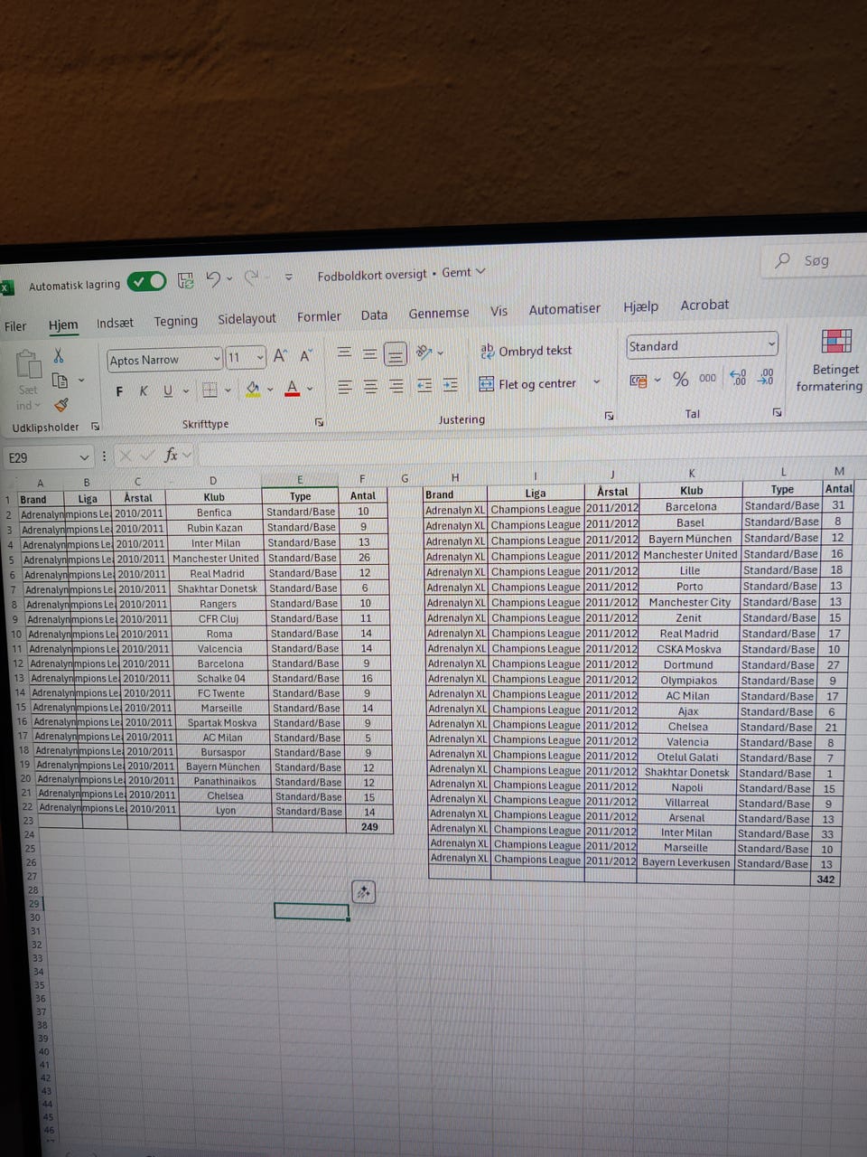Viewport: 867px width, 1157px height.
Task: Open the Udklipsholder dialog launcher
Action: [95, 427]
